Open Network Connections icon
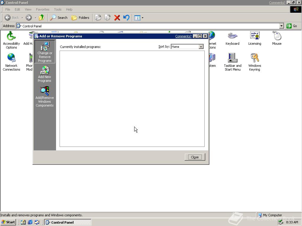This screenshot has width=302, height=226. tap(12, 62)
